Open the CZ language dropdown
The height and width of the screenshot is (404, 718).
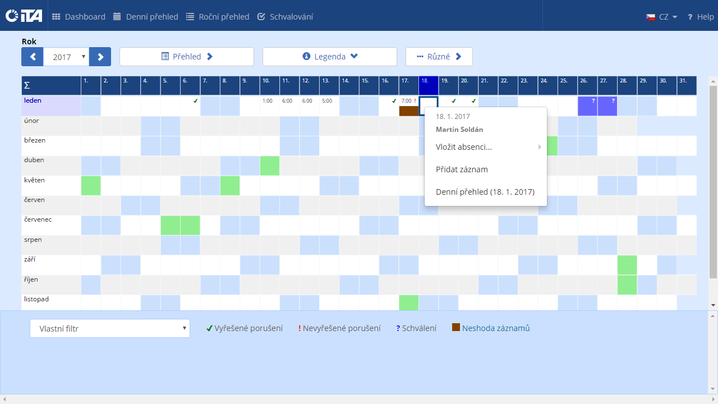pos(662,17)
